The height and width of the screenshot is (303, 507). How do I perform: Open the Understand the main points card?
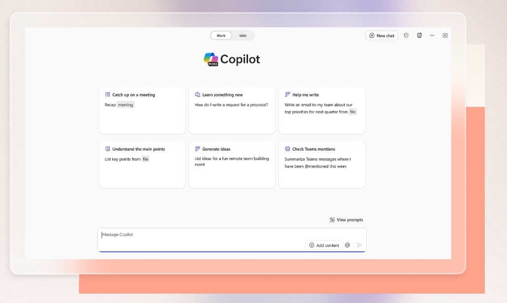pos(142,164)
